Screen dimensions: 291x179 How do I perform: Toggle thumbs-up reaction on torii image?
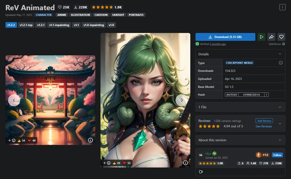(21, 140)
